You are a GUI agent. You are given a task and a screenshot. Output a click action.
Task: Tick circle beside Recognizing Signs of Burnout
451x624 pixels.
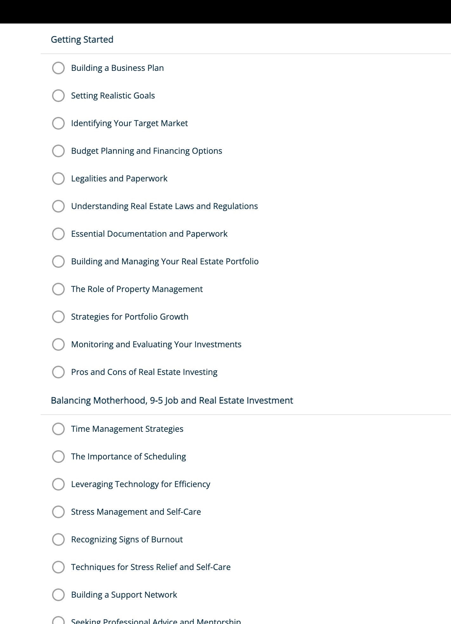pos(58,539)
